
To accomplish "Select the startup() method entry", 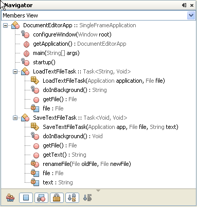I will click(44, 62).
